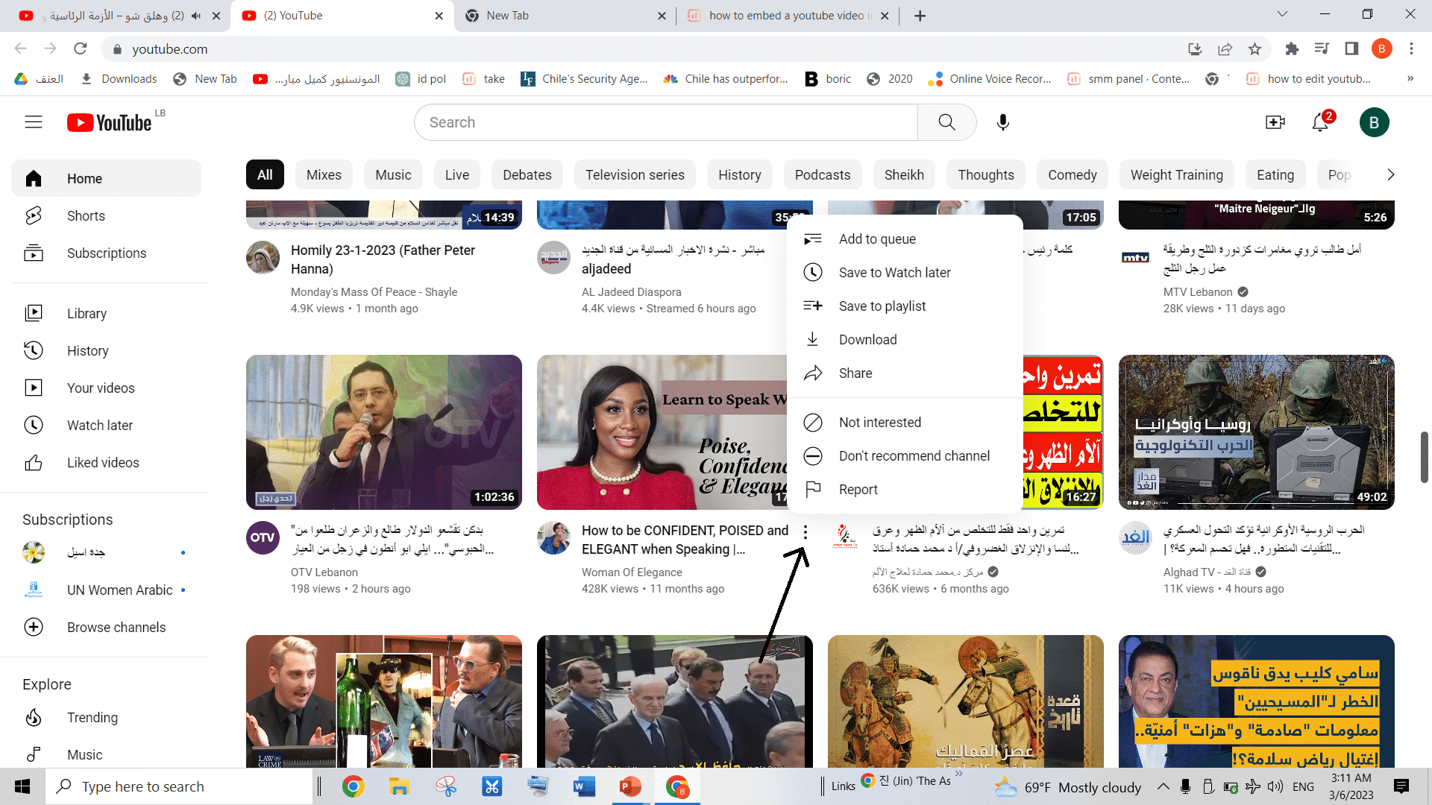
Task: Open Woman Of Elegance channel link
Action: 632,572
